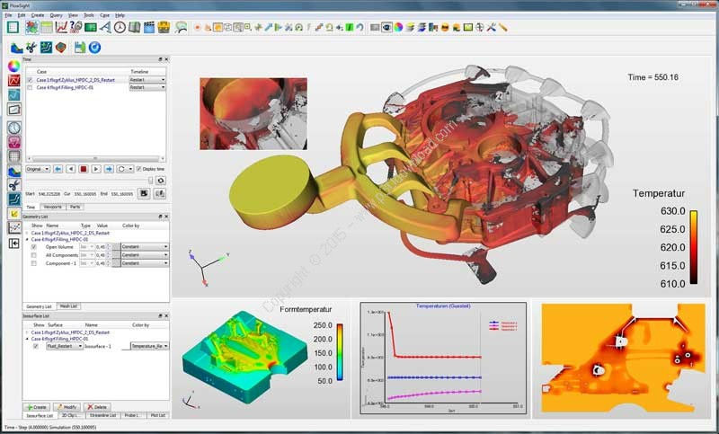Open the Original playback mode dropdown
This screenshot has height=434, width=719.
38,169
